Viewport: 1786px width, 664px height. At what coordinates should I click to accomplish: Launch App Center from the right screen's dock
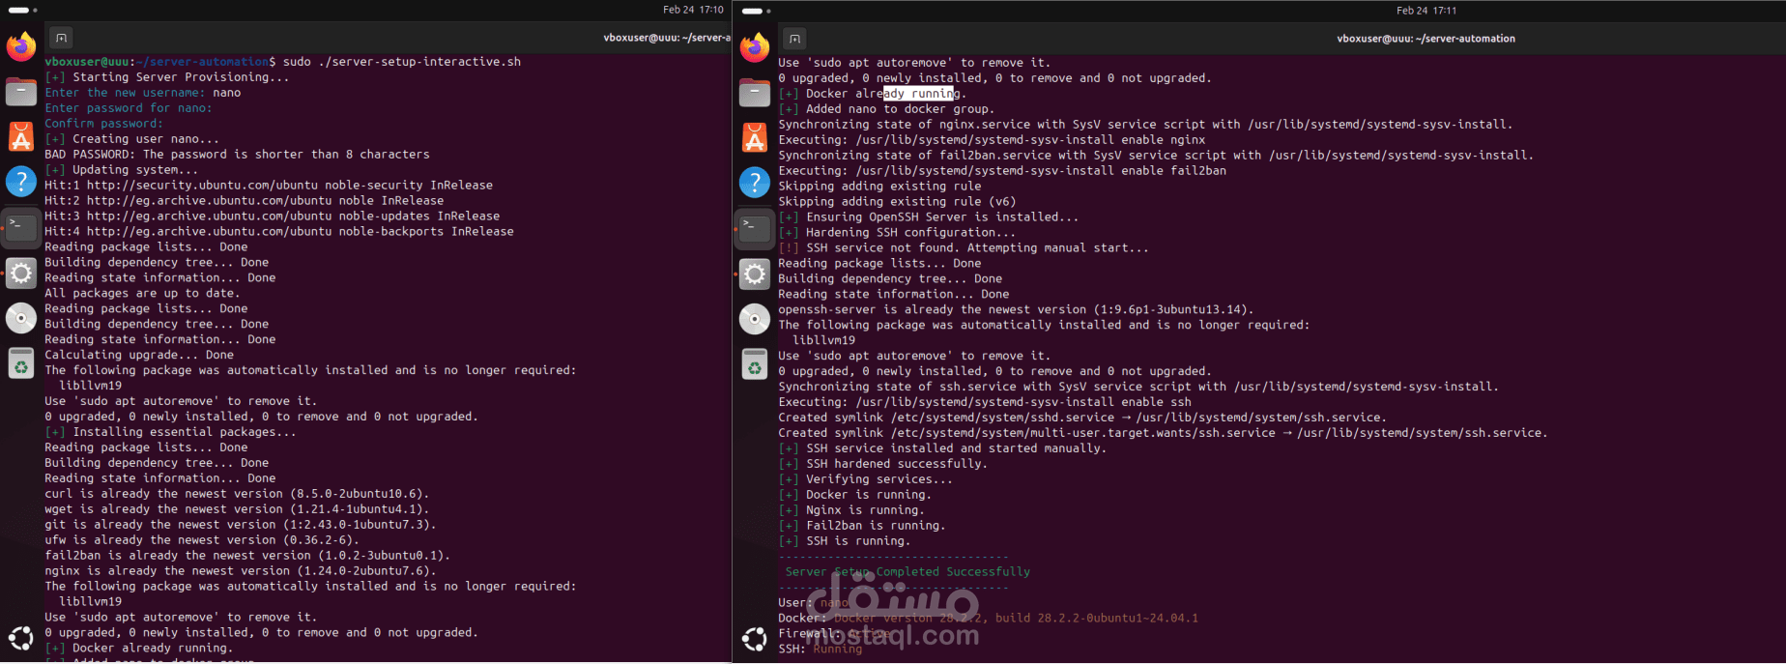tap(755, 137)
